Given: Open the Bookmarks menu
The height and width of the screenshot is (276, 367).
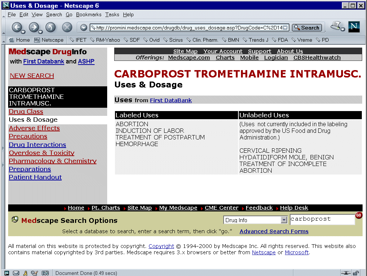Looking at the screenshot, I should (x=89, y=14).
